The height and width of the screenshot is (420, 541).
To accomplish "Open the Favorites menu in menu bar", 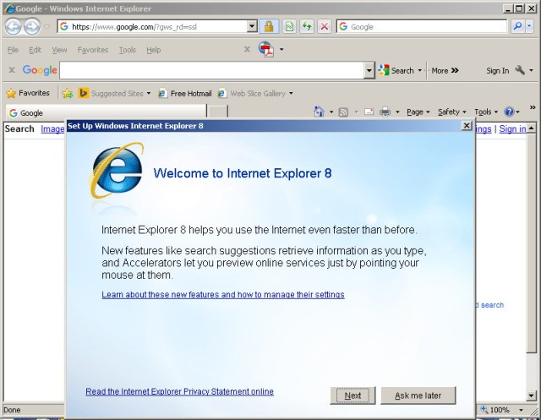I will tap(92, 50).
